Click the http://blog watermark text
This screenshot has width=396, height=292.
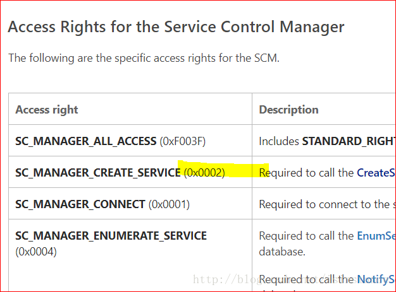[x=226, y=279]
